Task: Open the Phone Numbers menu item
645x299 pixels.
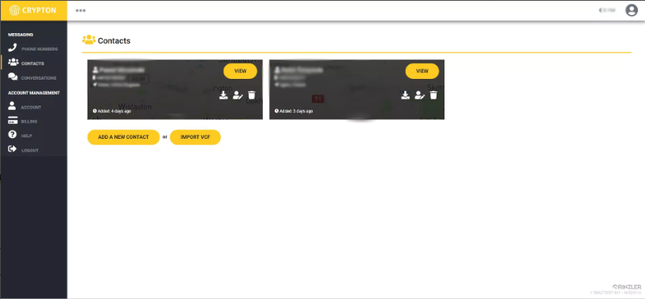Action: (x=33, y=49)
